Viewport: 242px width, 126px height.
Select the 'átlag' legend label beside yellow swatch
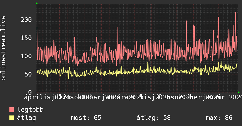click(x=26, y=118)
